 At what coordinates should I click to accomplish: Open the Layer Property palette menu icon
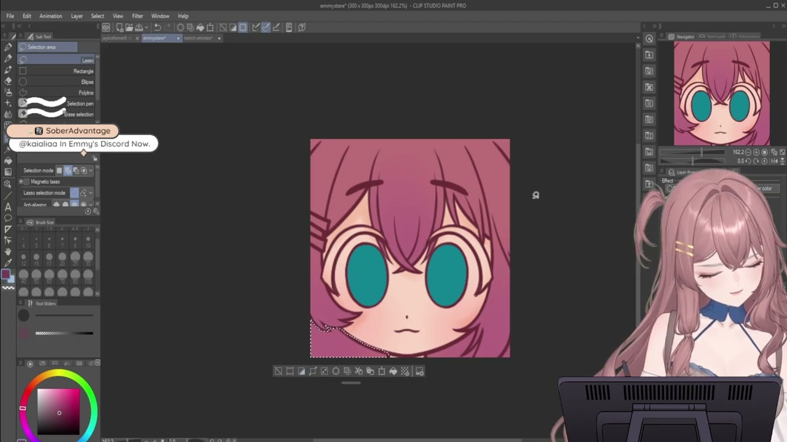pyautogui.click(x=662, y=172)
